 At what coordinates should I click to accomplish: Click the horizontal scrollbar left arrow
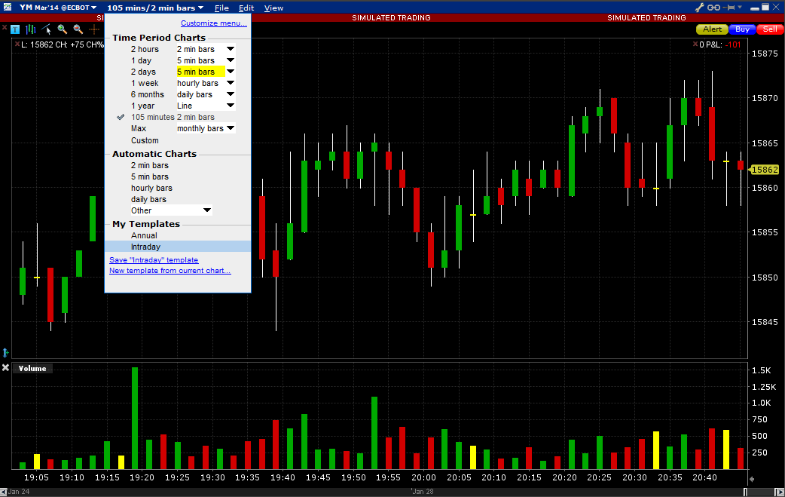tap(4, 492)
